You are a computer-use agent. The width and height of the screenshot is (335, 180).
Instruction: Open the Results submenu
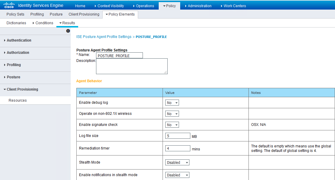[67, 23]
